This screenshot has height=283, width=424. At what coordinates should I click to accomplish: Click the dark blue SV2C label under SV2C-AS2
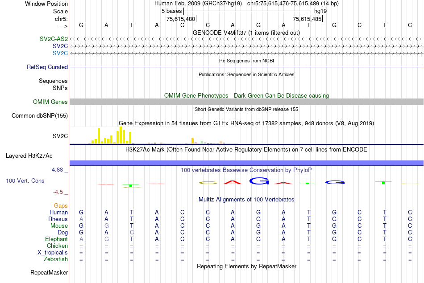(60, 46)
